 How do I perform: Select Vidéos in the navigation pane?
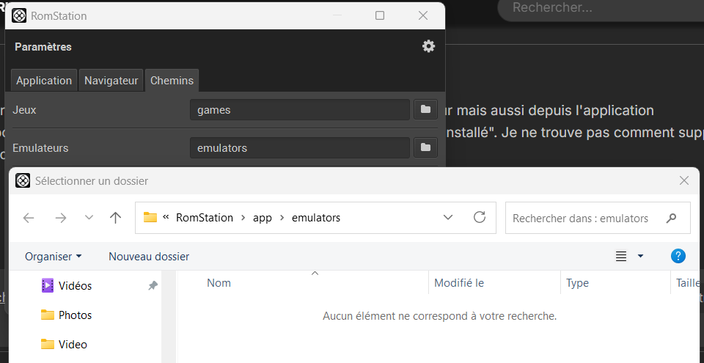pyautogui.click(x=75, y=286)
